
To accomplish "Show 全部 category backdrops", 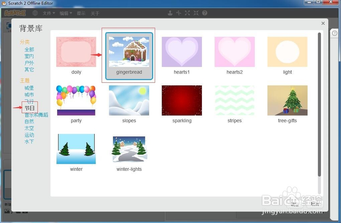I will click(29, 50).
